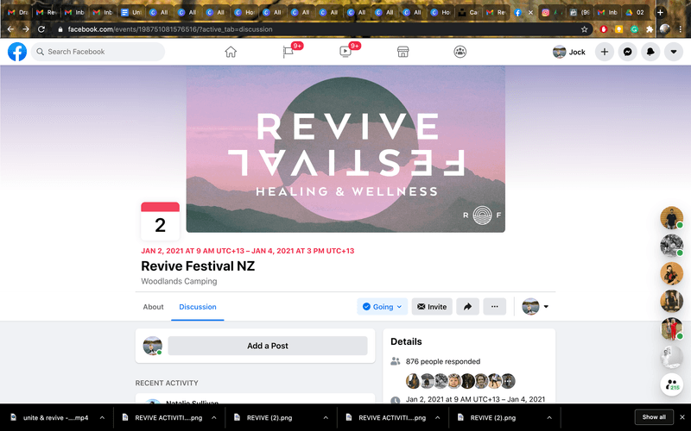Screen dimensions: 691x431
Task: Go back in browser
Action: tap(10, 29)
